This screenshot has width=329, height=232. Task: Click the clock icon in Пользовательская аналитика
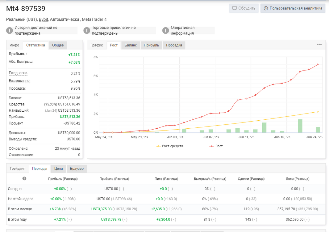pos(266,8)
